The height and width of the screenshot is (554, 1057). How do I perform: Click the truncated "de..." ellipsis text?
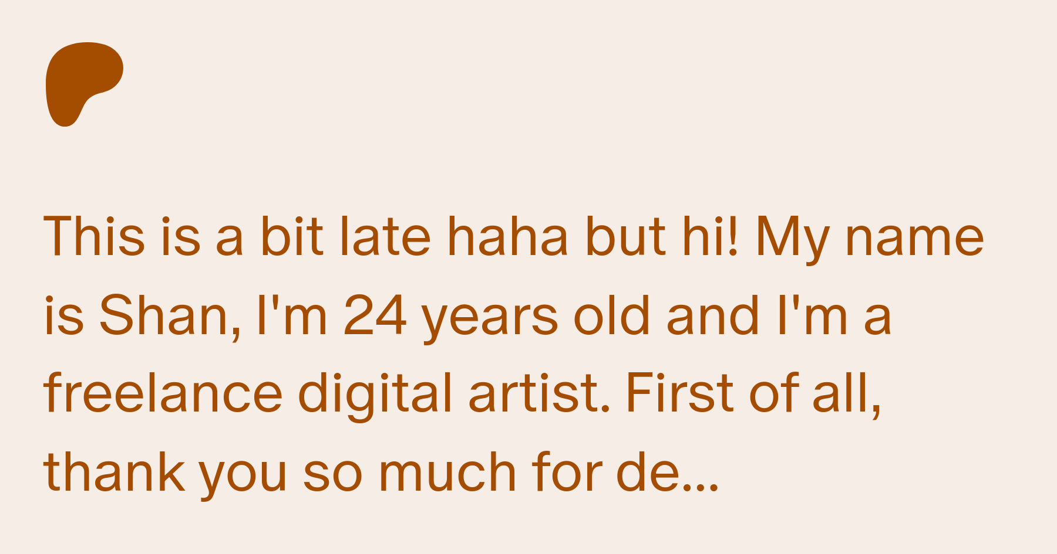pos(667,471)
